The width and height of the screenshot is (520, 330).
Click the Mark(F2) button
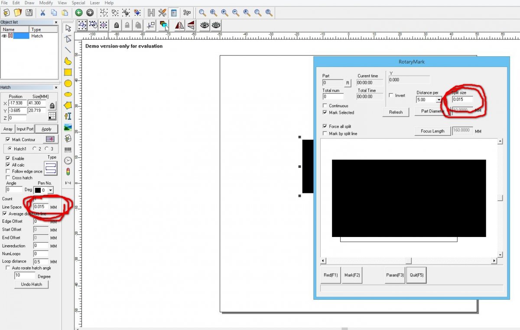tap(352, 275)
